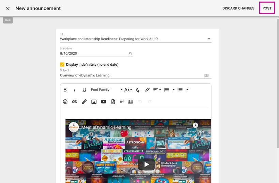Image resolution: width=279 pixels, height=183 pixels.
Task: Insert a math equation
Action: tap(122, 102)
